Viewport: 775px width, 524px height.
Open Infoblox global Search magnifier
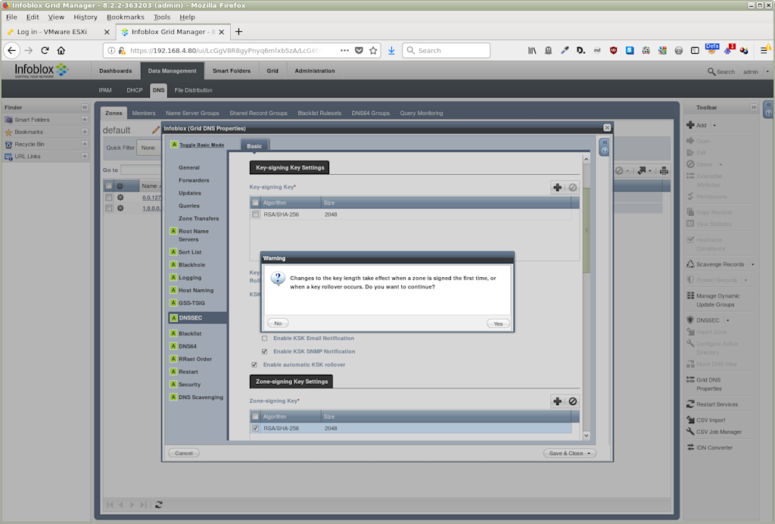point(711,72)
